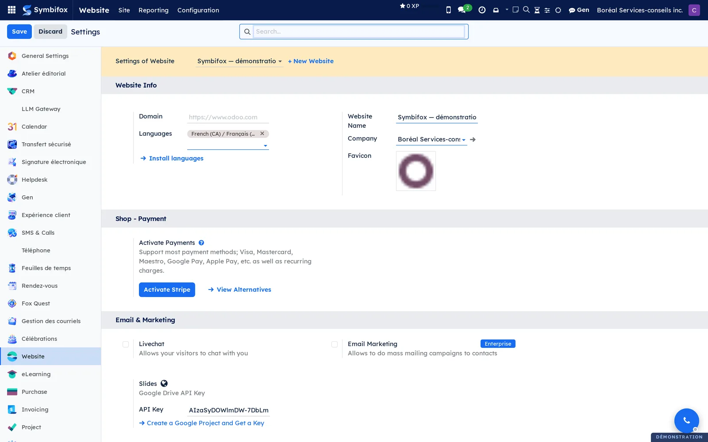708x442 pixels.
Task: Select LLM Gateway in the sidebar
Action: point(50,109)
